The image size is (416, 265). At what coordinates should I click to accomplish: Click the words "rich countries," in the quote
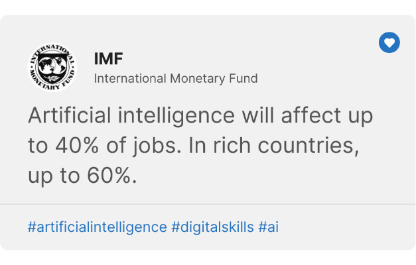coord(286,146)
